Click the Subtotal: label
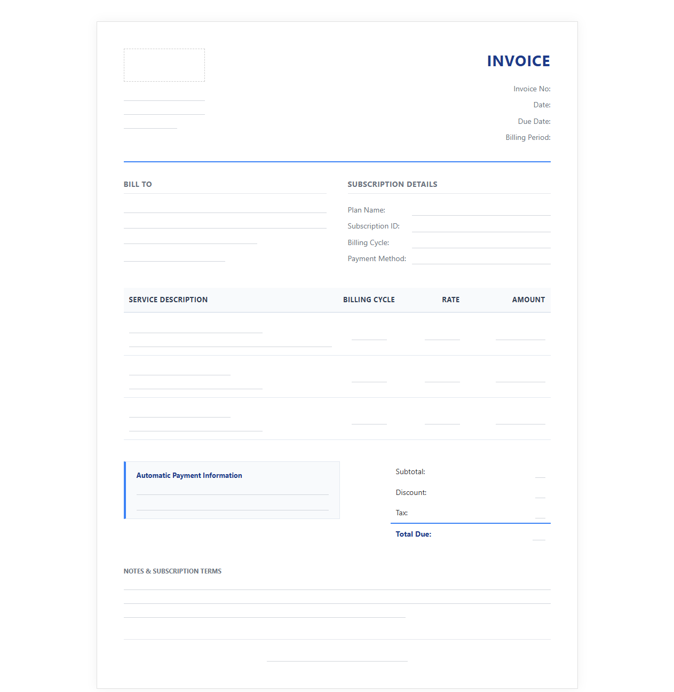This screenshot has height=692, width=674. [410, 472]
